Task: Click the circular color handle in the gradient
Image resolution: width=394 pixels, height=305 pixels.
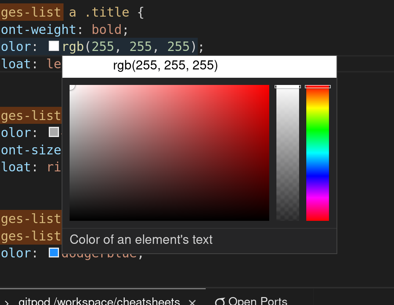Action: pyautogui.click(x=72, y=86)
